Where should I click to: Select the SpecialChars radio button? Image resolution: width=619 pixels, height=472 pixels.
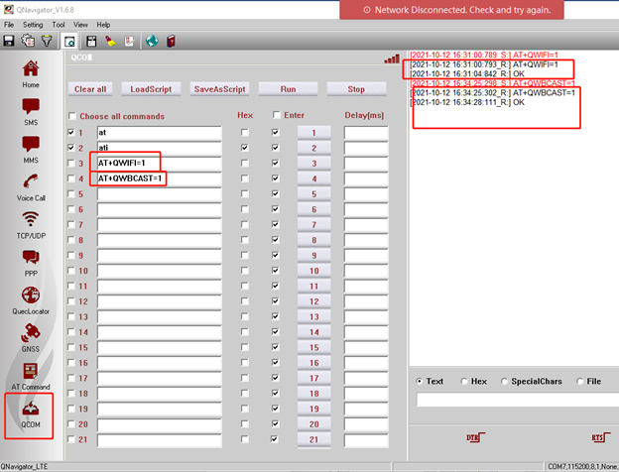(x=506, y=381)
